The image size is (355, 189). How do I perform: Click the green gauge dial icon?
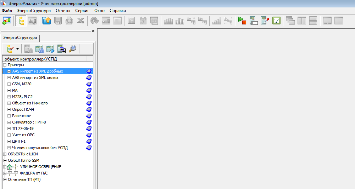[x=276, y=21]
